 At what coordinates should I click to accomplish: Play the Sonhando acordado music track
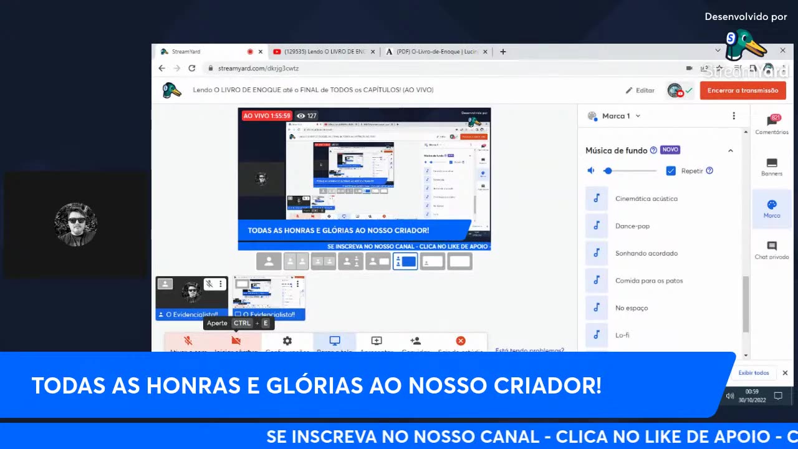(x=597, y=253)
